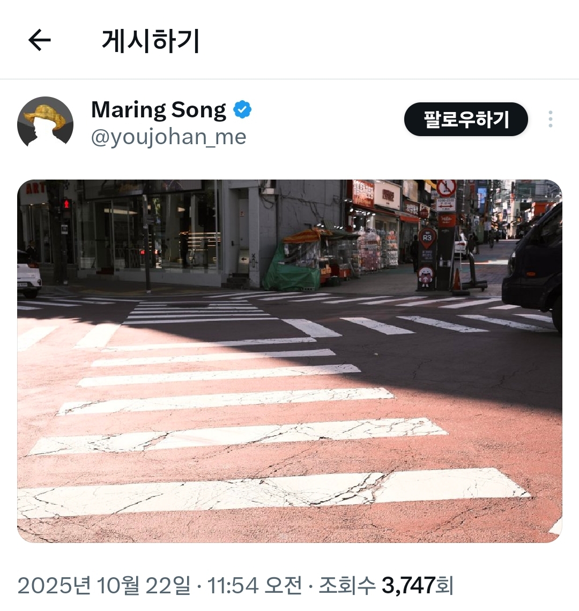Image resolution: width=579 pixels, height=611 pixels.
Task: Click the no-scooter prohibition sign in photo
Action: [446, 188]
